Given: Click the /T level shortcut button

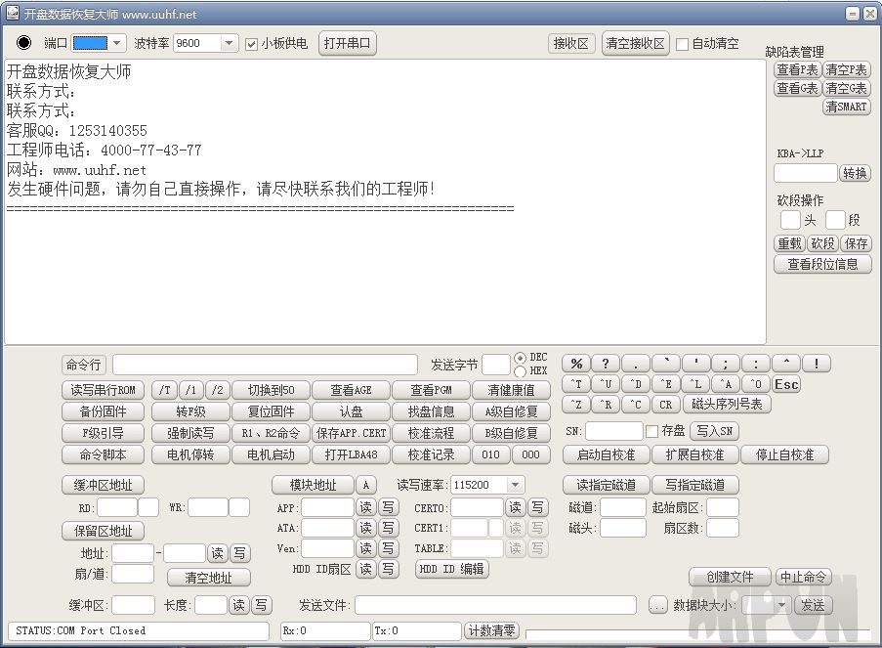Looking at the screenshot, I should pyautogui.click(x=167, y=389).
